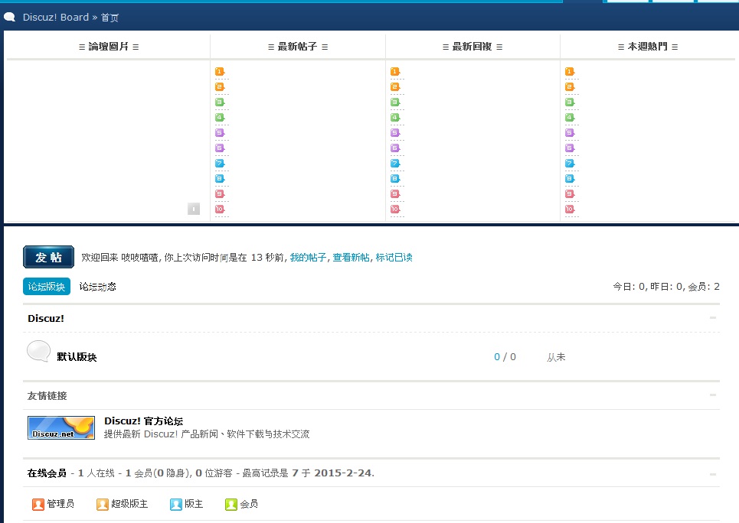Image resolution: width=739 pixels, height=523 pixels.
Task: Switch to the 论坛版块 tab
Action: click(x=47, y=286)
